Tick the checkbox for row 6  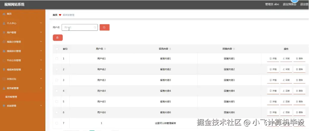(57, 112)
